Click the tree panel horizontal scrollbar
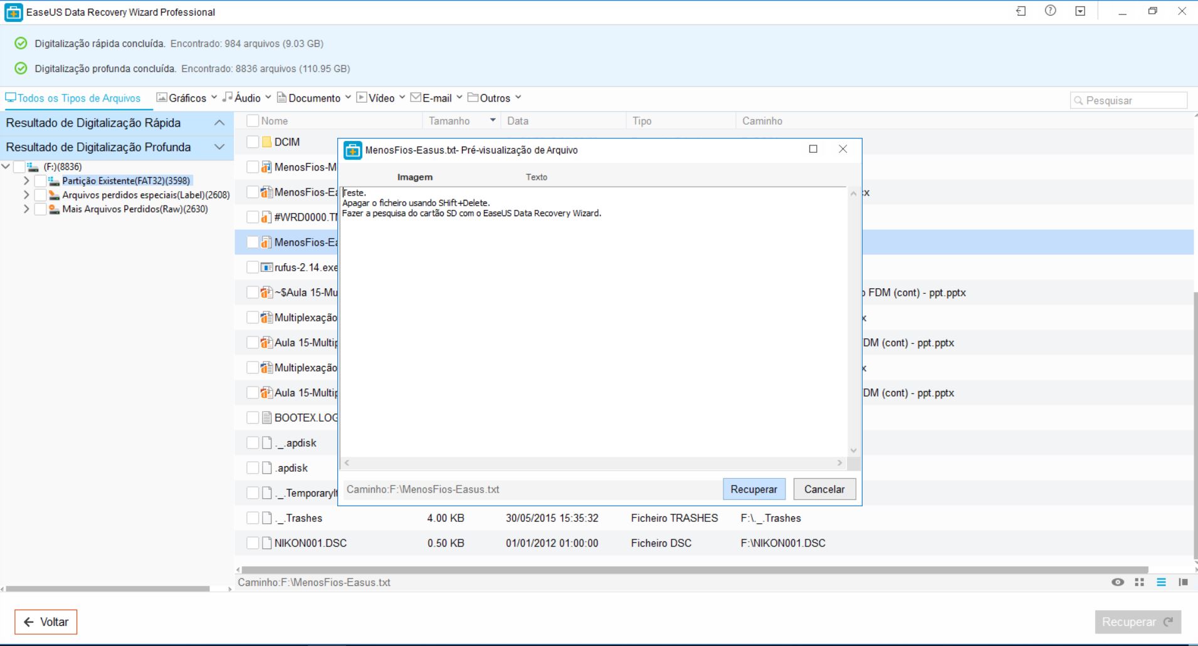The image size is (1198, 646). point(108,589)
